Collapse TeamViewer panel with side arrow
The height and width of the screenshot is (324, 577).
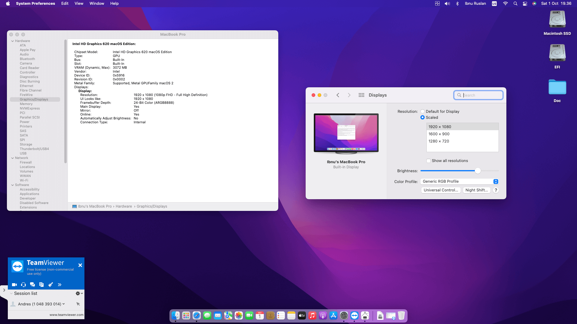(x=4, y=290)
